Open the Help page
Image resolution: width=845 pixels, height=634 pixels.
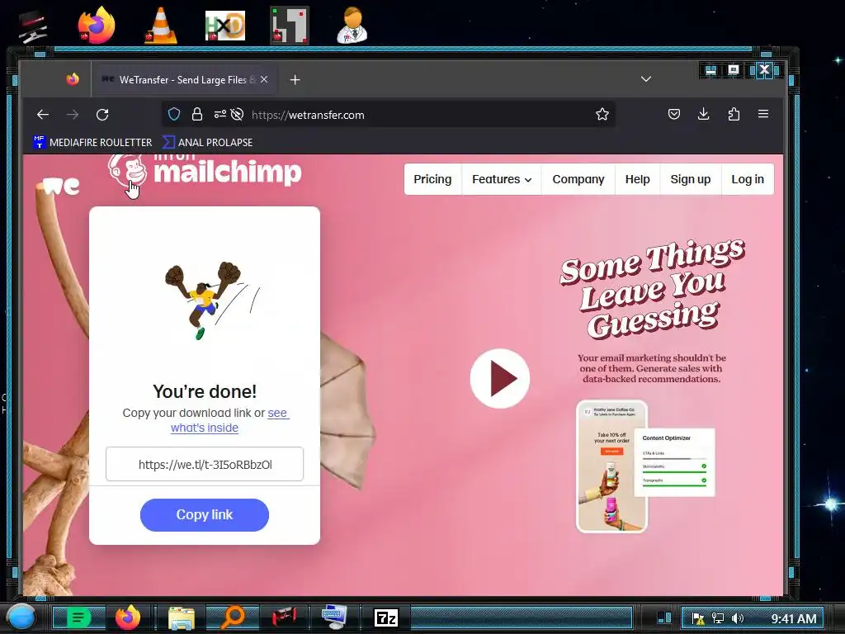click(638, 179)
